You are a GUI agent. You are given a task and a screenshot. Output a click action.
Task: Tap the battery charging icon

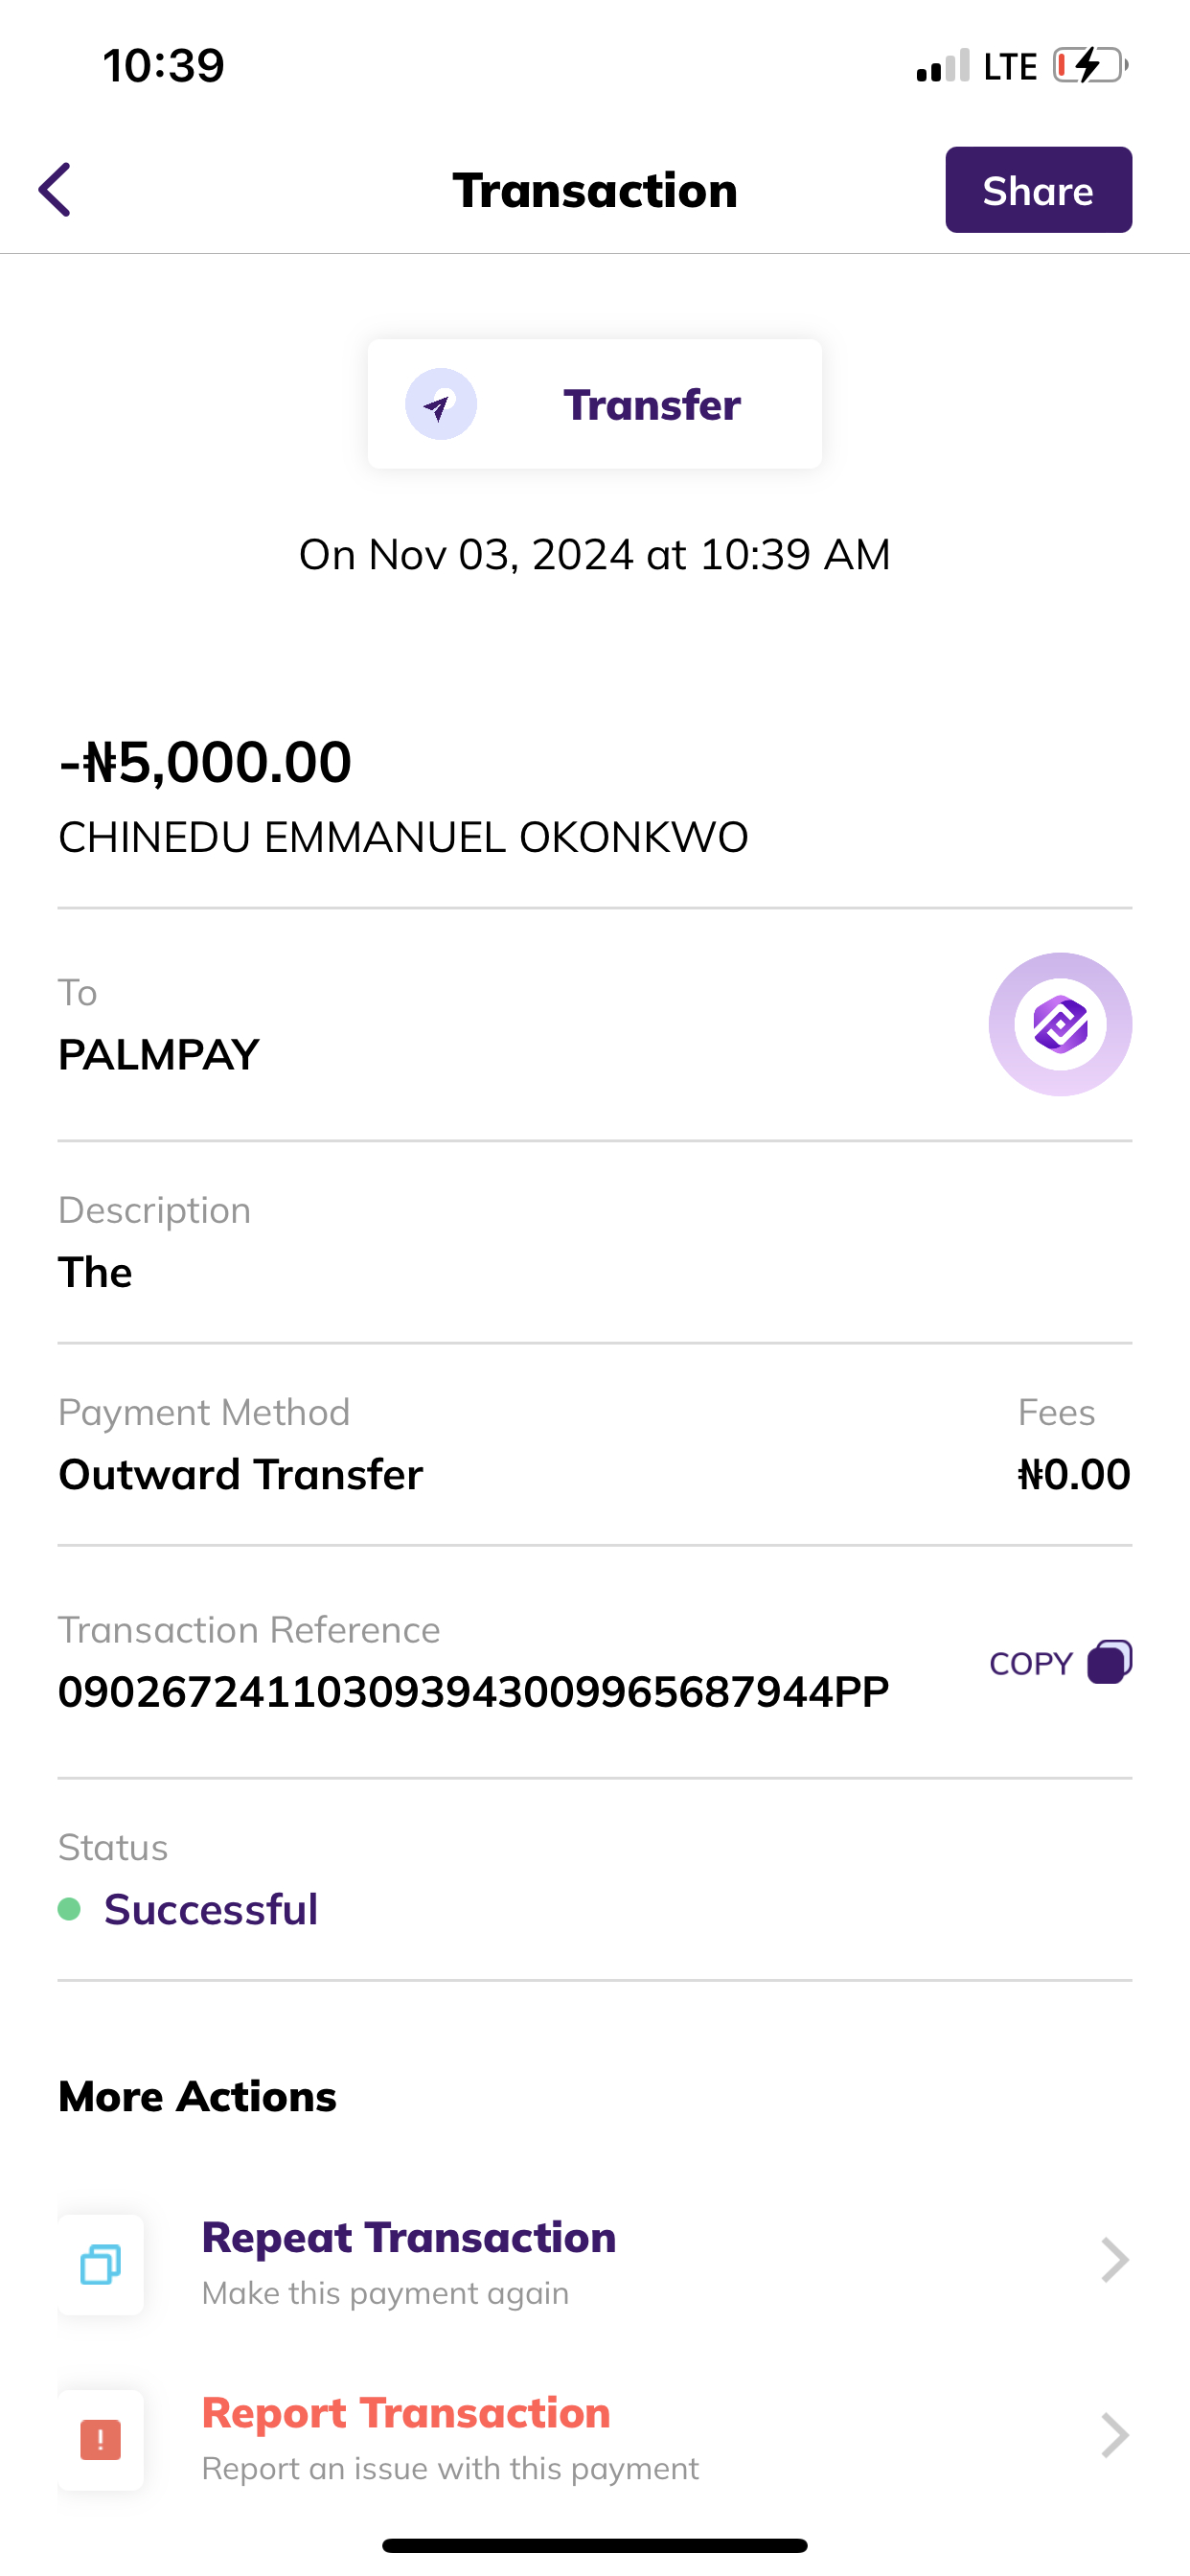tap(1090, 66)
